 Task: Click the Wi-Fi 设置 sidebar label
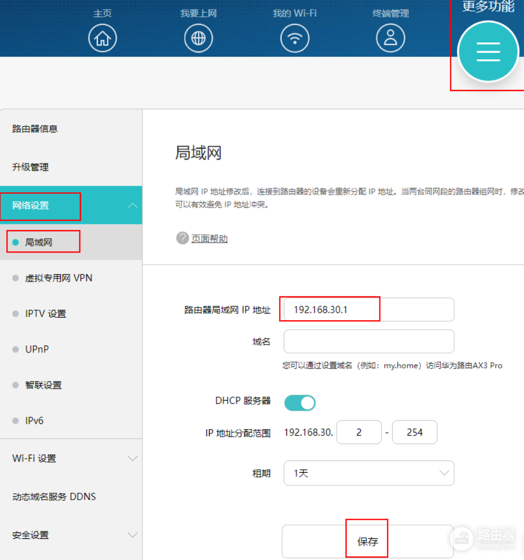click(x=34, y=458)
